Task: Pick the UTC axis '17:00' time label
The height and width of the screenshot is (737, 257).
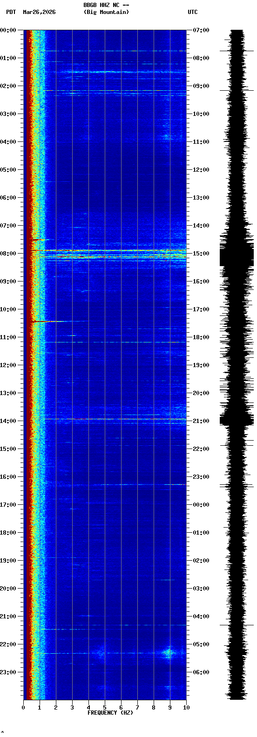Action: tap(201, 309)
